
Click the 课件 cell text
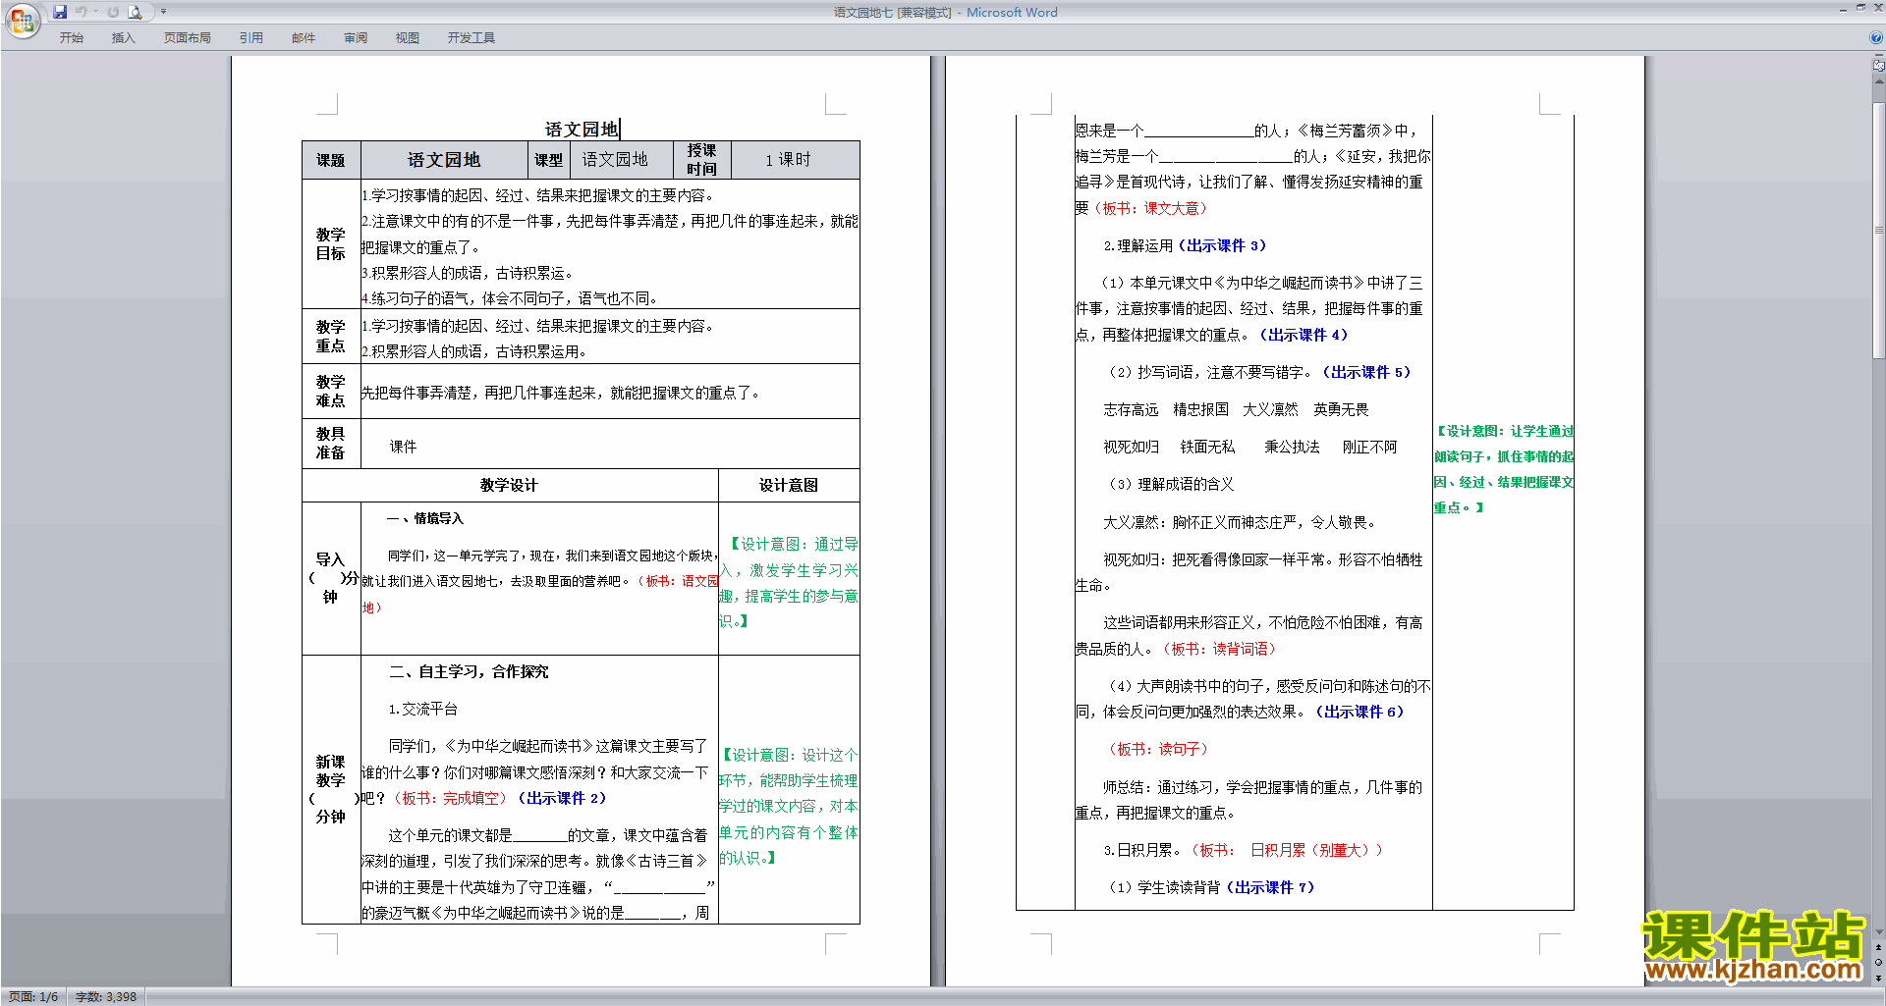[x=403, y=447]
